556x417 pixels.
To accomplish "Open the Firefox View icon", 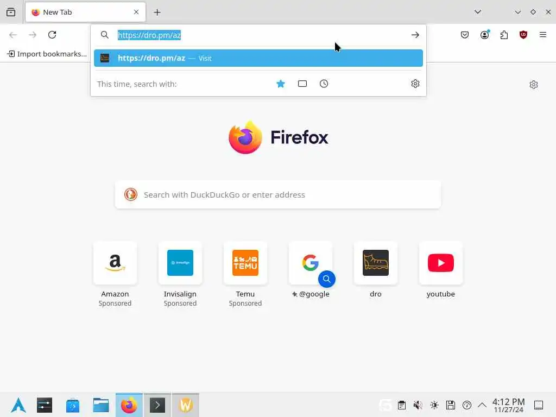I will [x=11, y=12].
